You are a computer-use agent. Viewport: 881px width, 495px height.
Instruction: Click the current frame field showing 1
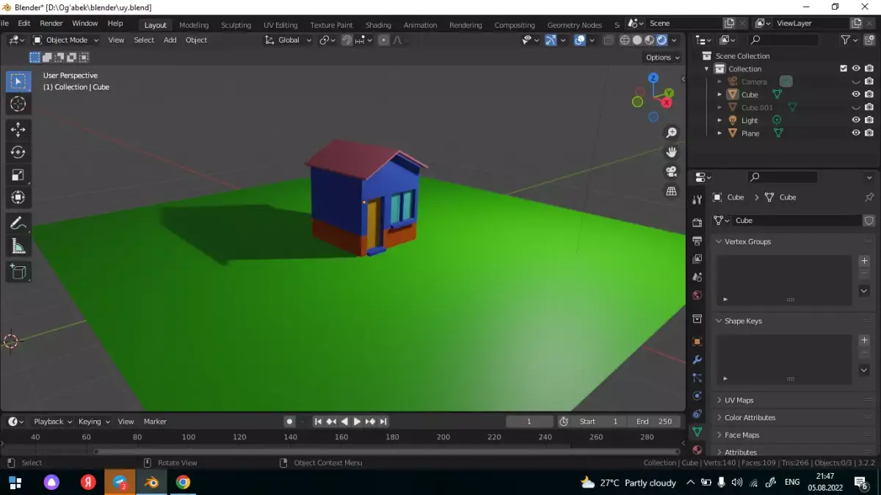click(529, 422)
